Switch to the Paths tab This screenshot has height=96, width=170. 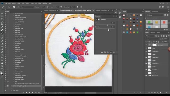159,33
